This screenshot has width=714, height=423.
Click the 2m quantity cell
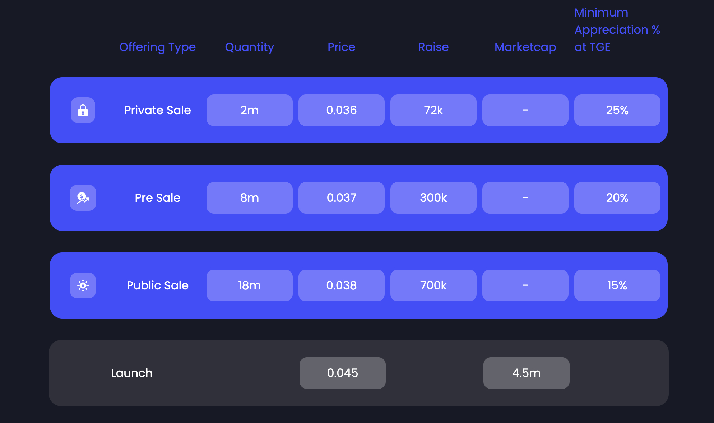pos(249,110)
